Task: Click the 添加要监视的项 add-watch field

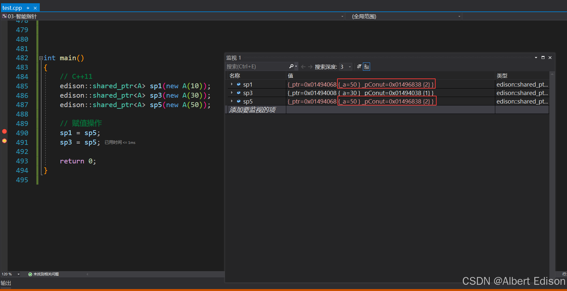Action: click(x=257, y=110)
